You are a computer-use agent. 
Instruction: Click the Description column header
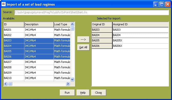coord(39,24)
